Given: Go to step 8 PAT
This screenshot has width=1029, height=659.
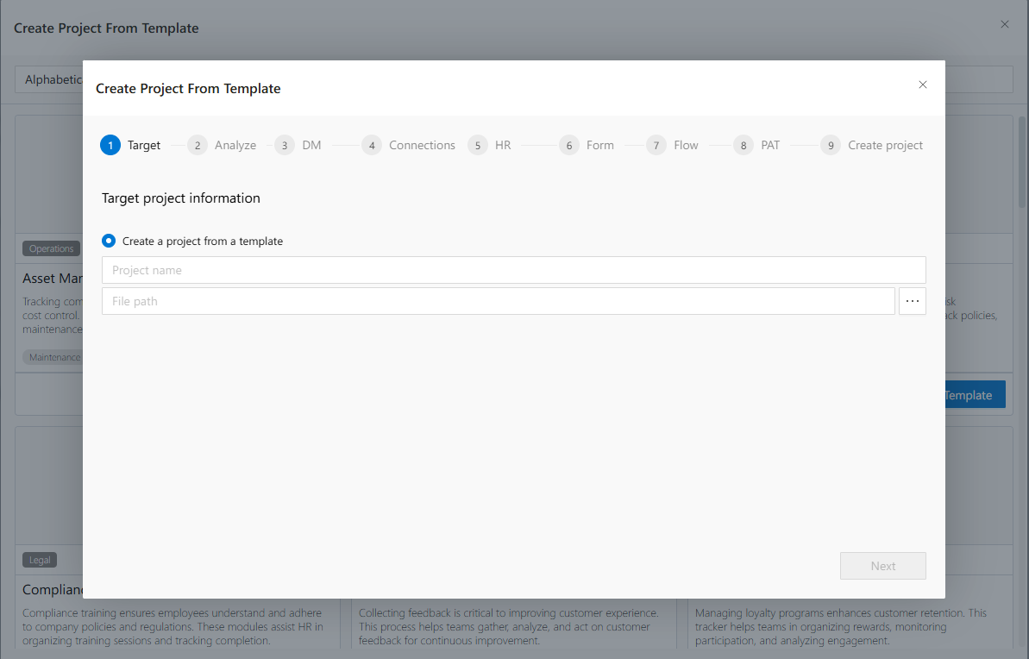Looking at the screenshot, I should (x=756, y=145).
